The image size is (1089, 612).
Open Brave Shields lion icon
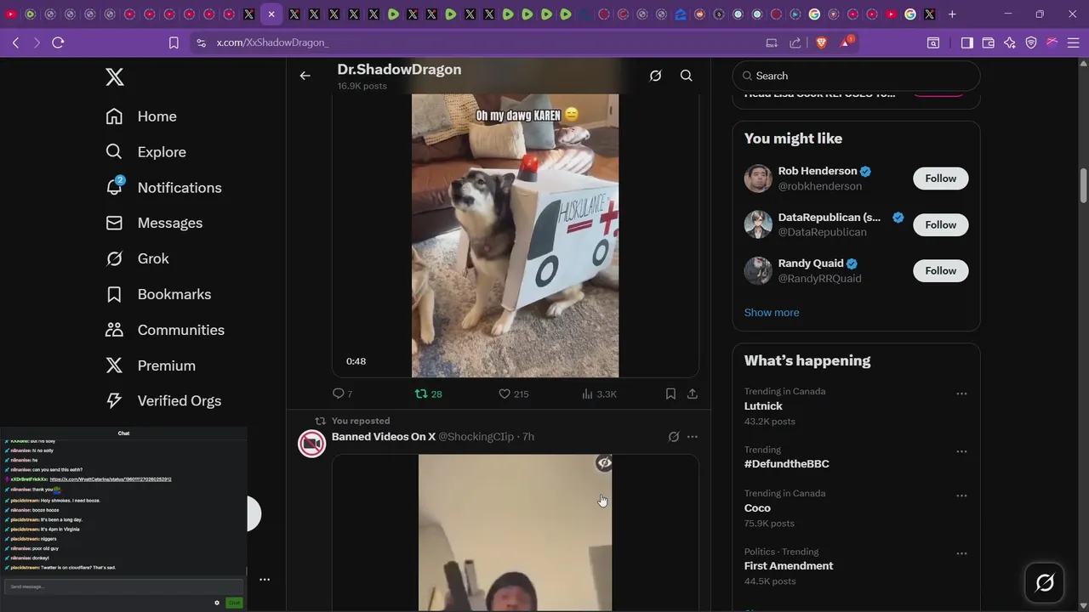click(821, 42)
